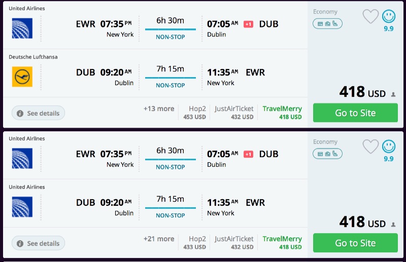406x262 pixels.
Task: Expand See details for the second flight
Action: coord(38,243)
